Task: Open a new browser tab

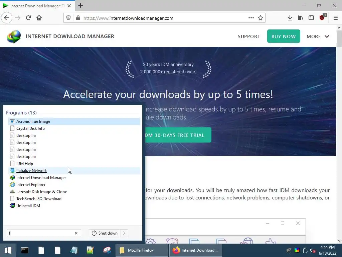Action: (x=80, y=5)
